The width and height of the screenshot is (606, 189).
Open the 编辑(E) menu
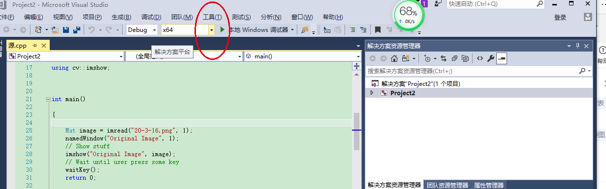pos(33,17)
